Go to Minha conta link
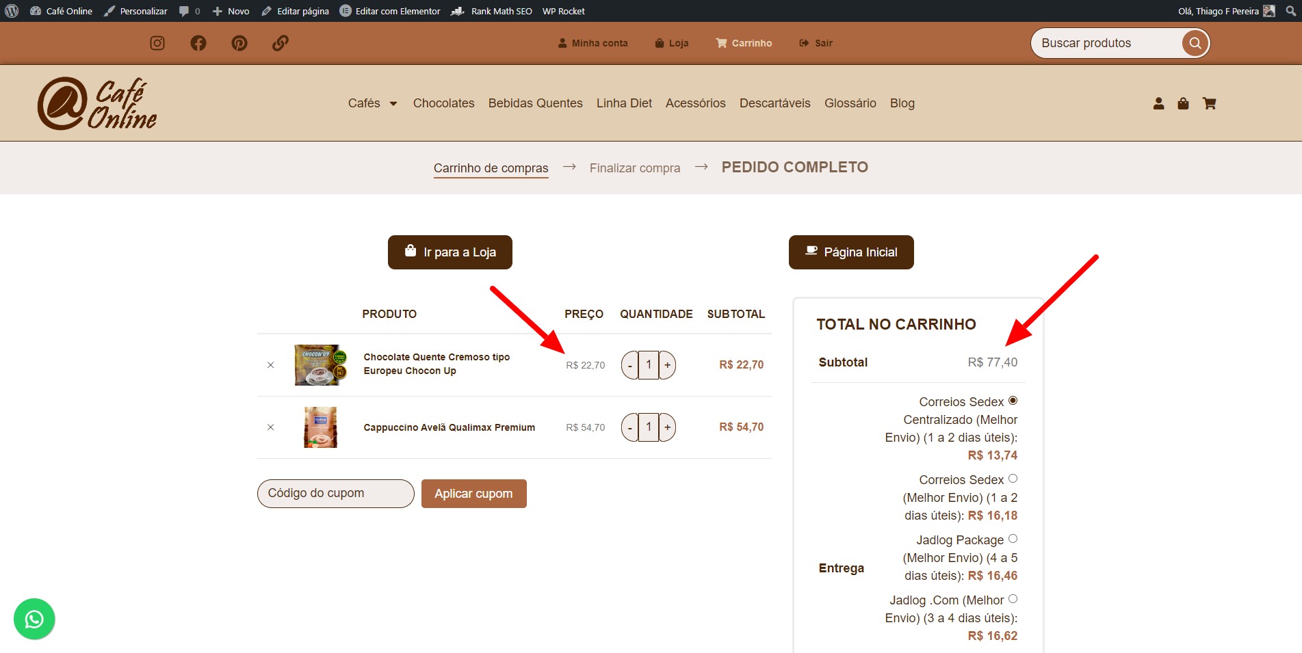This screenshot has height=653, width=1302. (593, 43)
